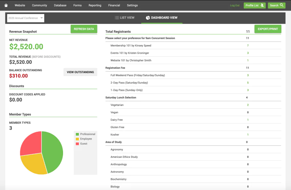Click the green Professional legend swatch
The image size is (291, 190).
77,134
